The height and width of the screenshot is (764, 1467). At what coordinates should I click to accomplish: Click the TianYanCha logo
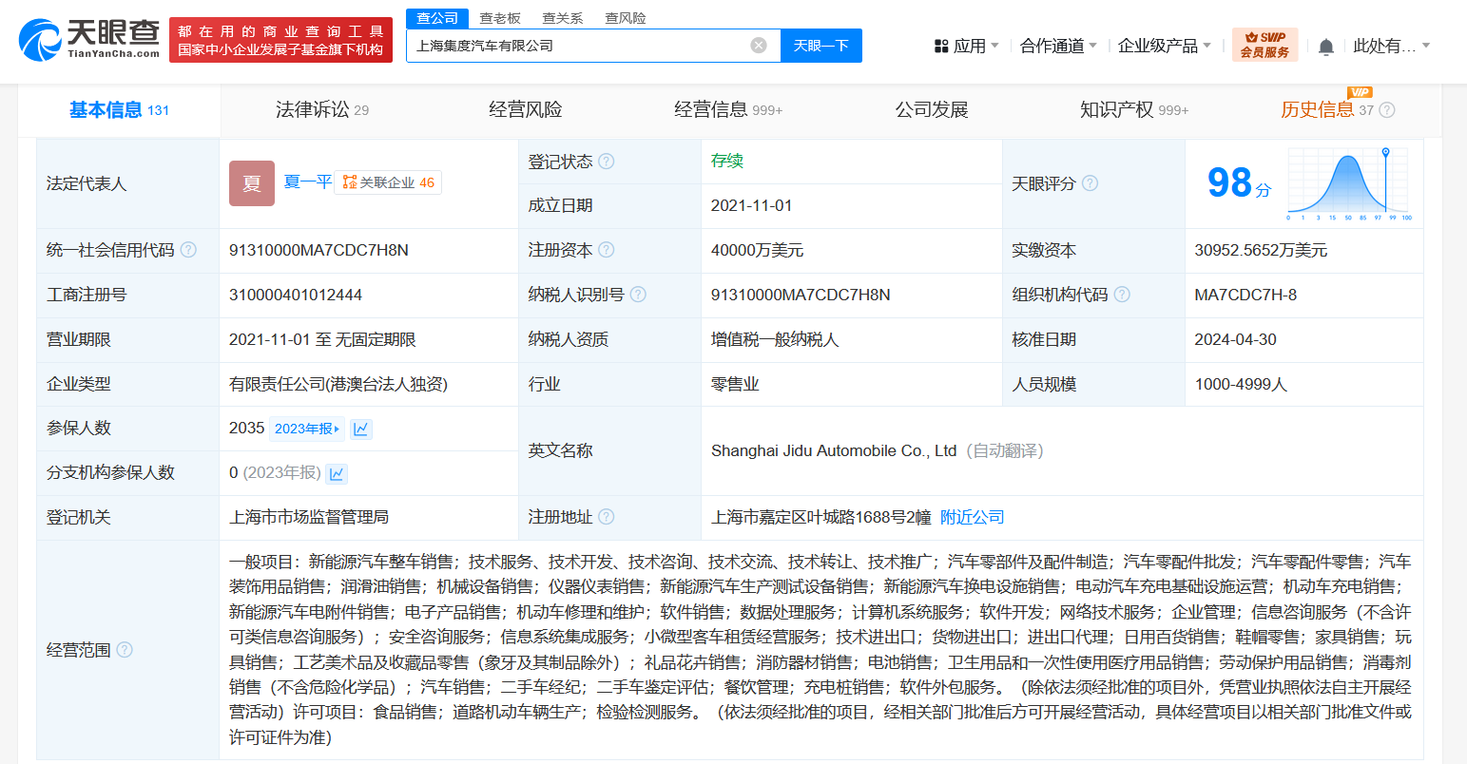[x=90, y=39]
